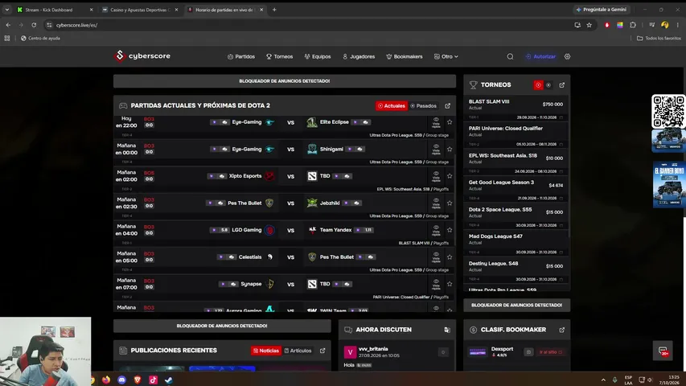Open the Bookmakers menu item
686x386 pixels.
[x=405, y=56]
